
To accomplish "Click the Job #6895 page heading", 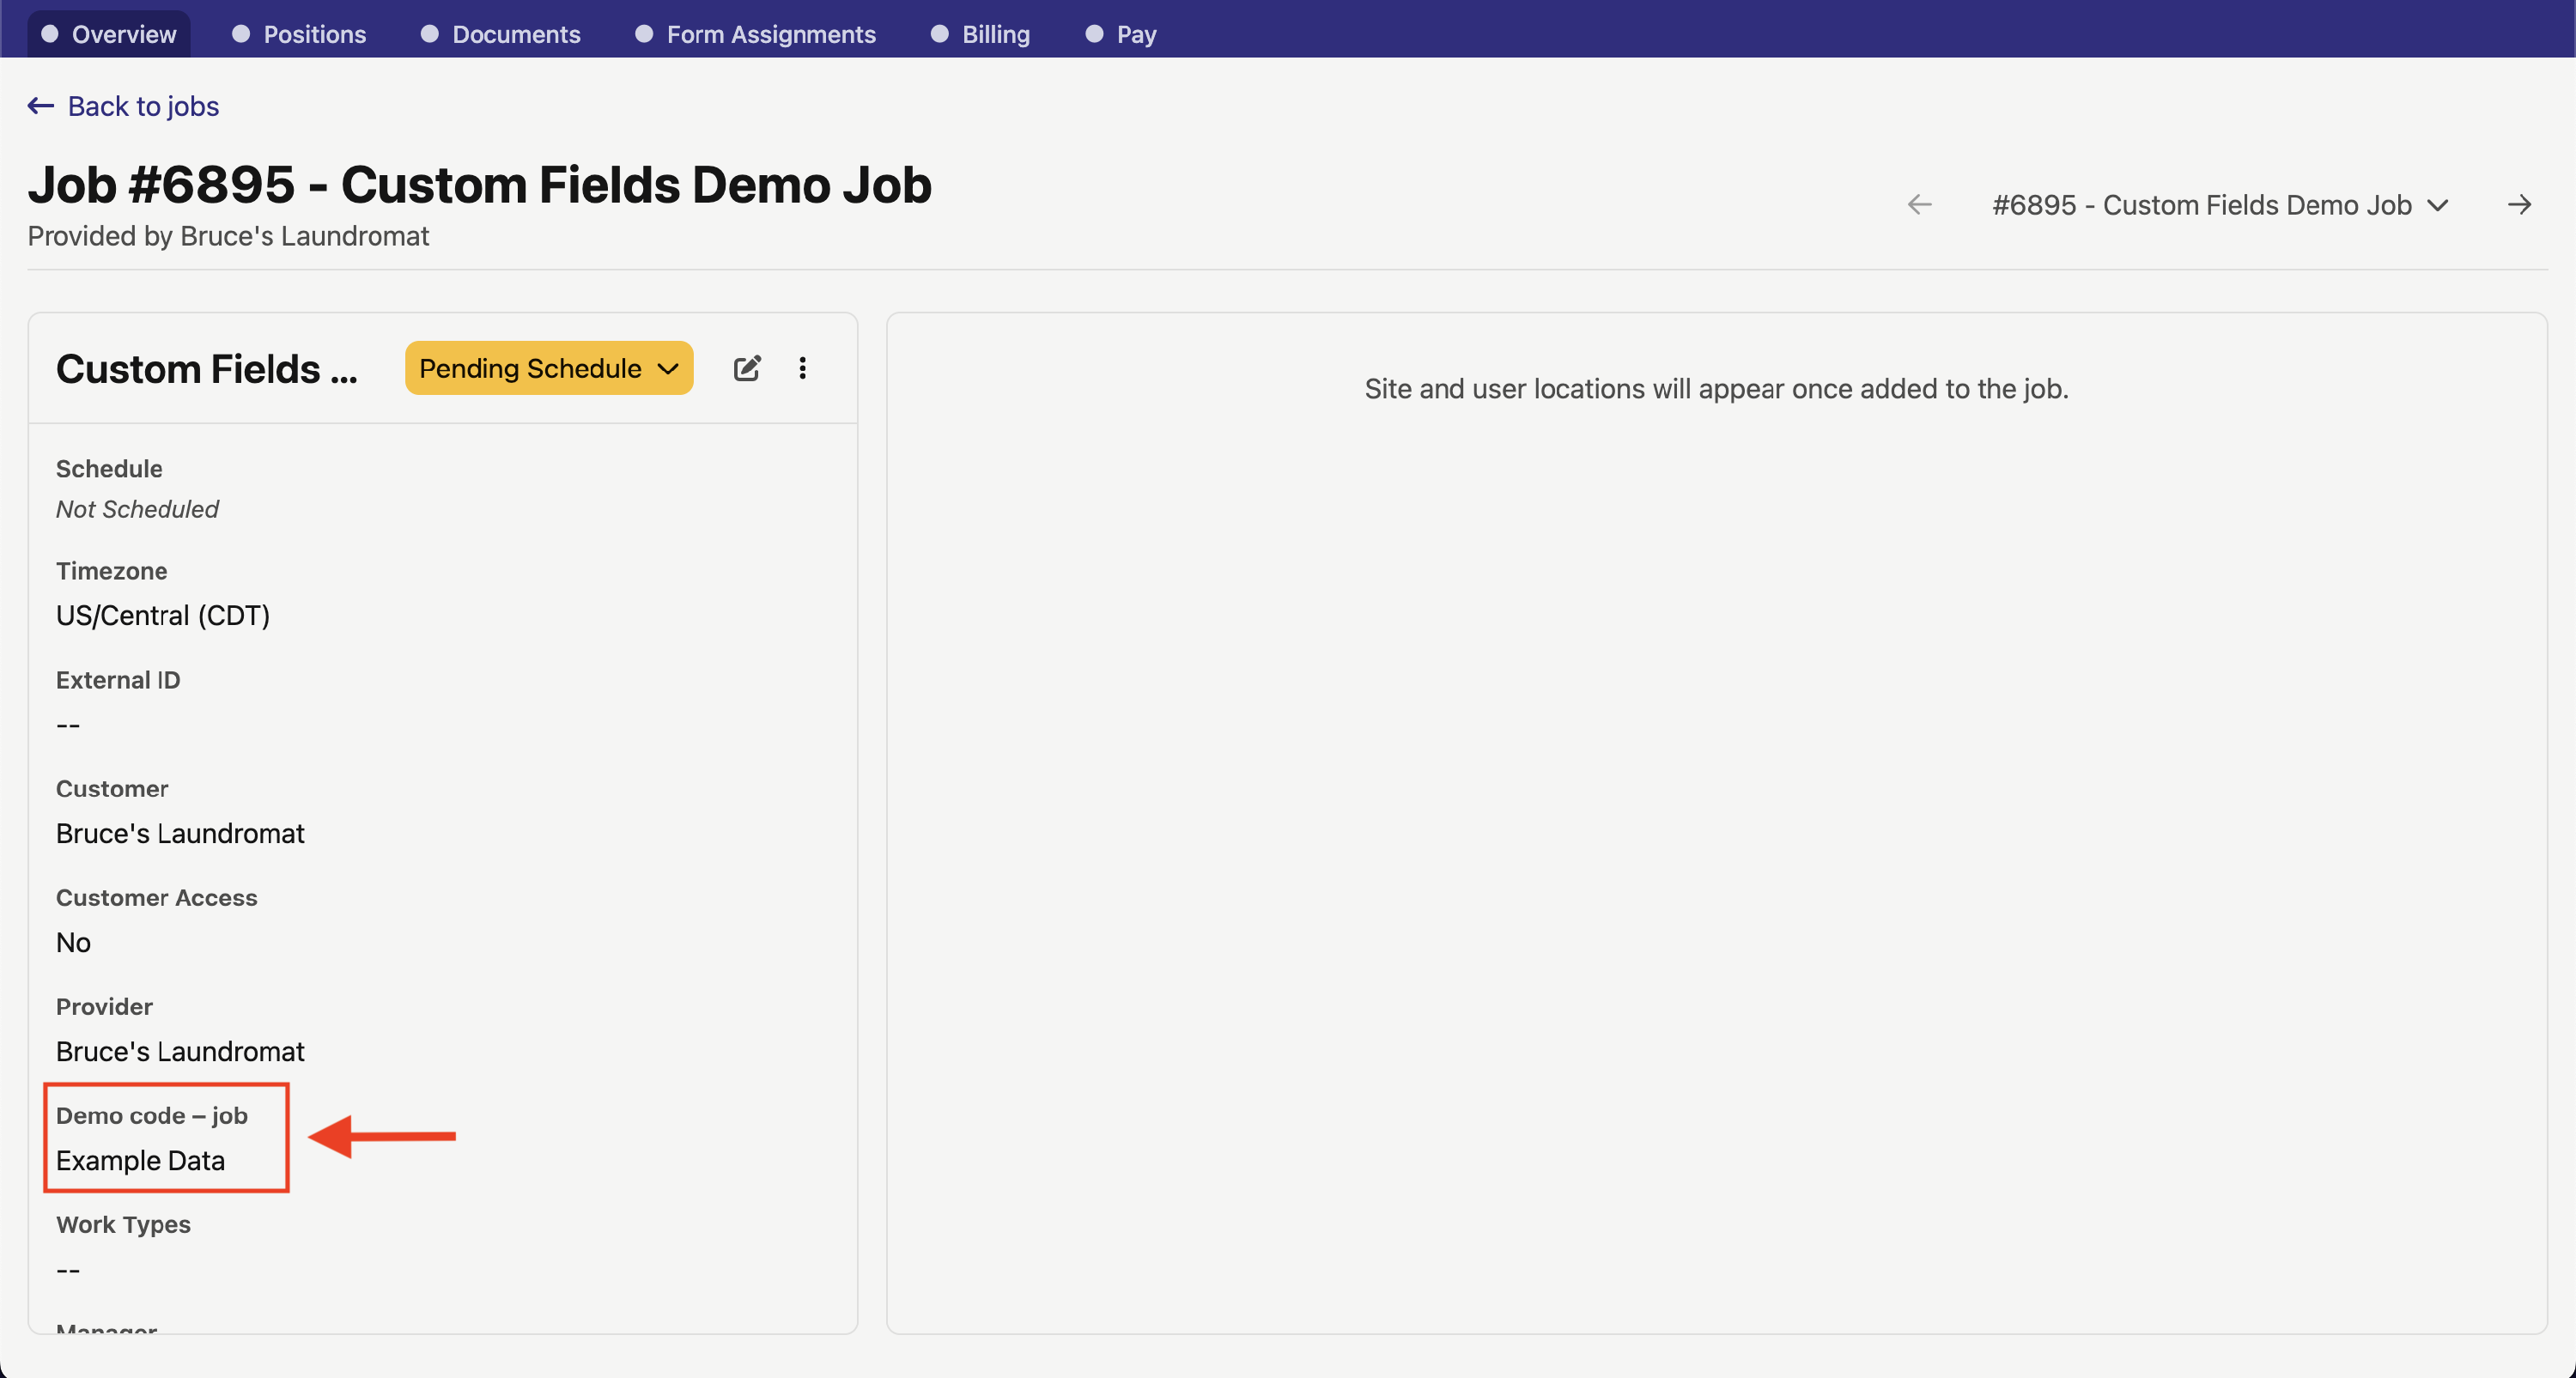I will click(479, 185).
